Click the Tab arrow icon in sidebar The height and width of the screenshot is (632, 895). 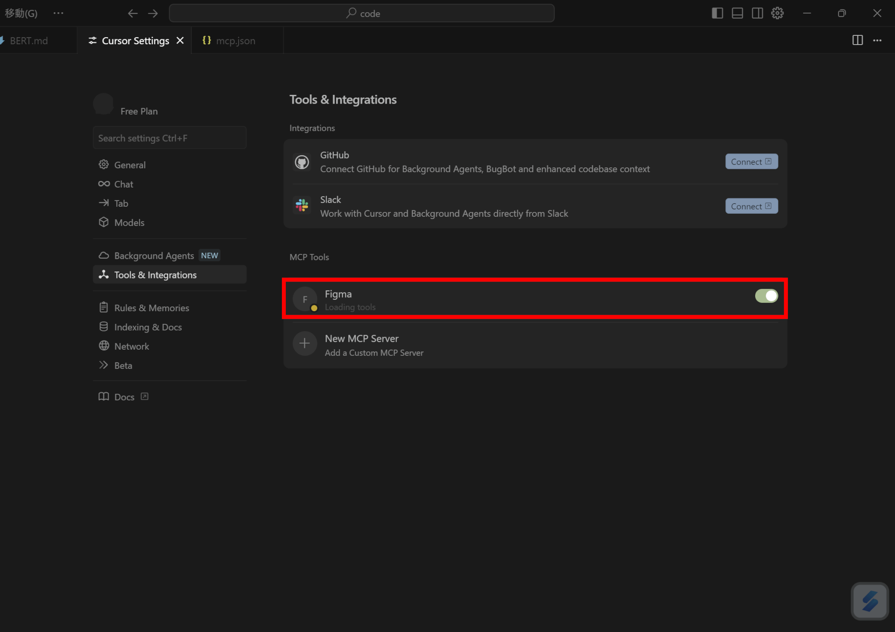(x=104, y=203)
